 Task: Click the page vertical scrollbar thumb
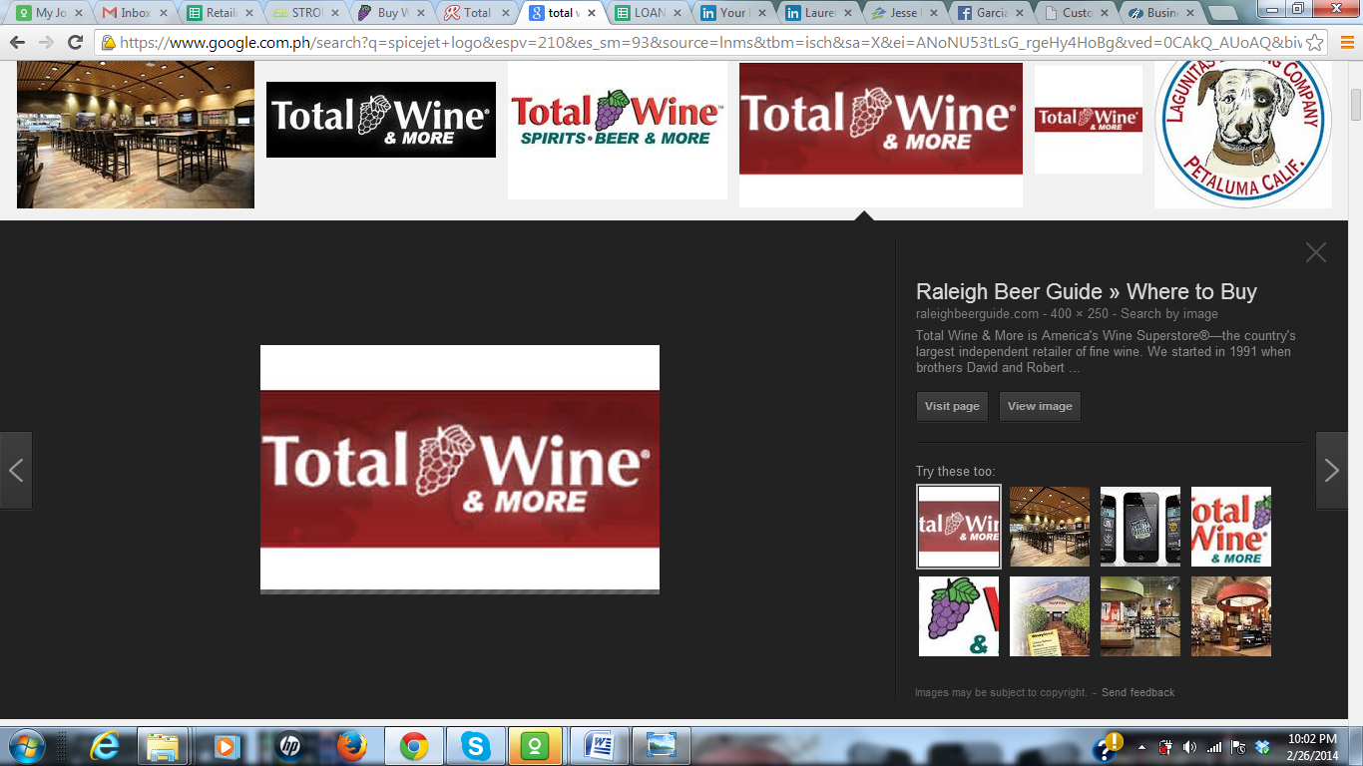pos(1355,104)
